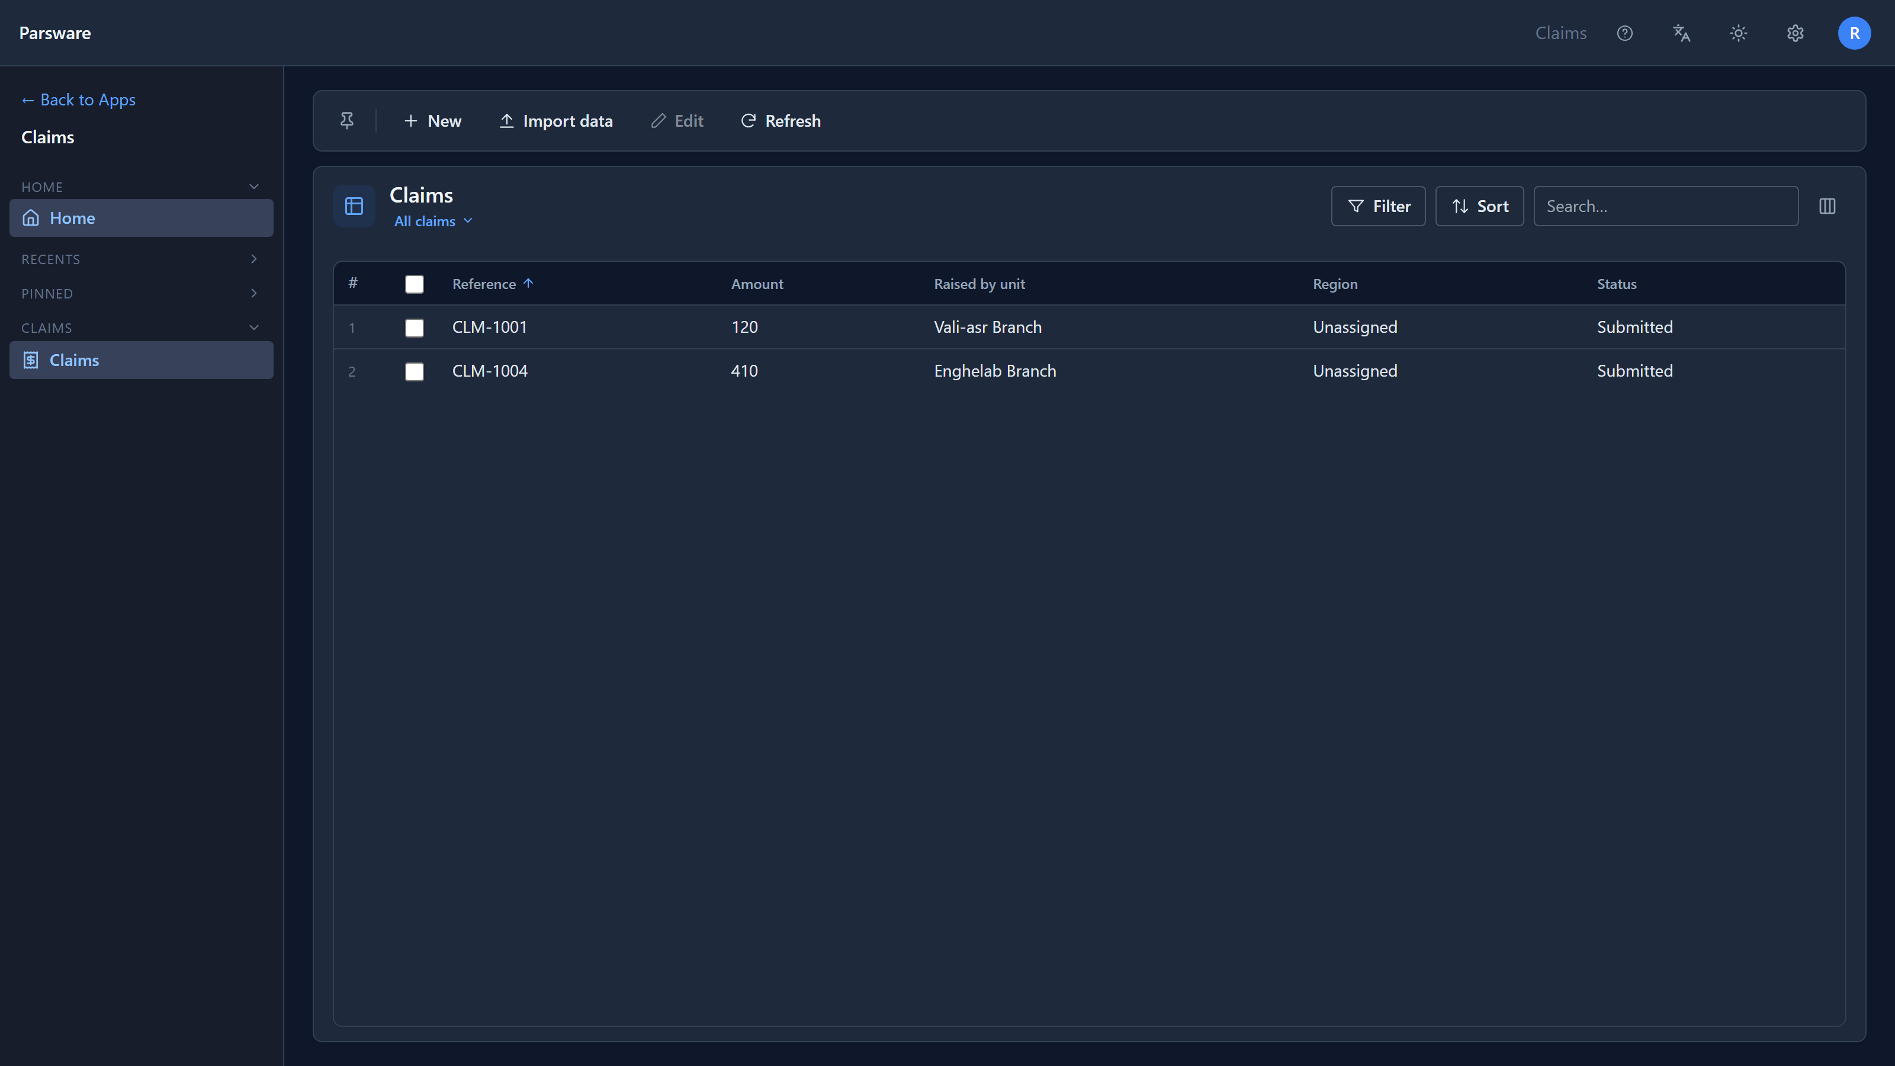
Task: Go Back to Apps link
Action: coord(79,99)
